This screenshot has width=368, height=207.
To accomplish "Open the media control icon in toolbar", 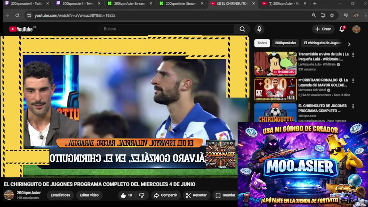I will pyautogui.click(x=346, y=15).
